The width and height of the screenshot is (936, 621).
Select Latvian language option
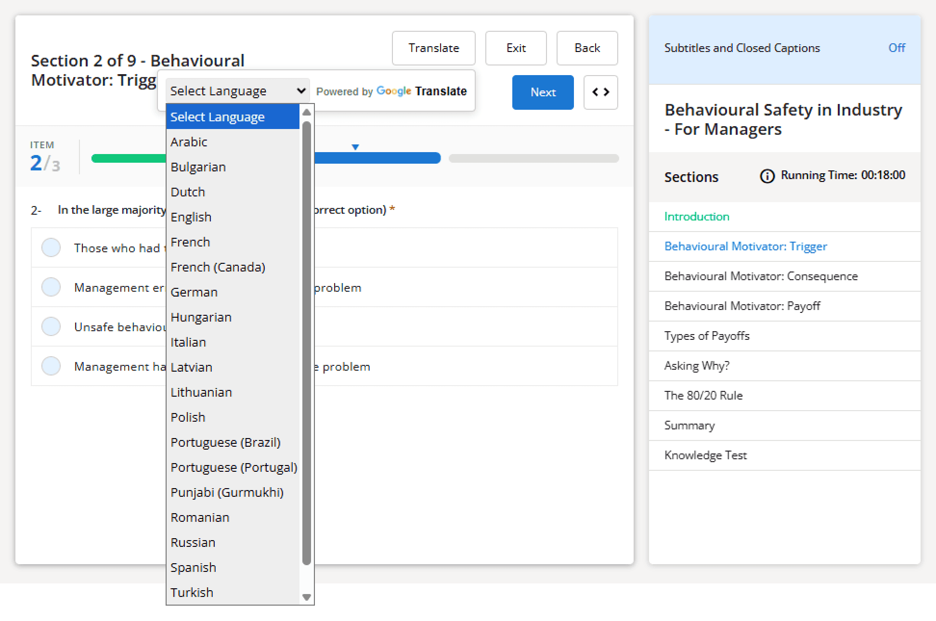233,367
